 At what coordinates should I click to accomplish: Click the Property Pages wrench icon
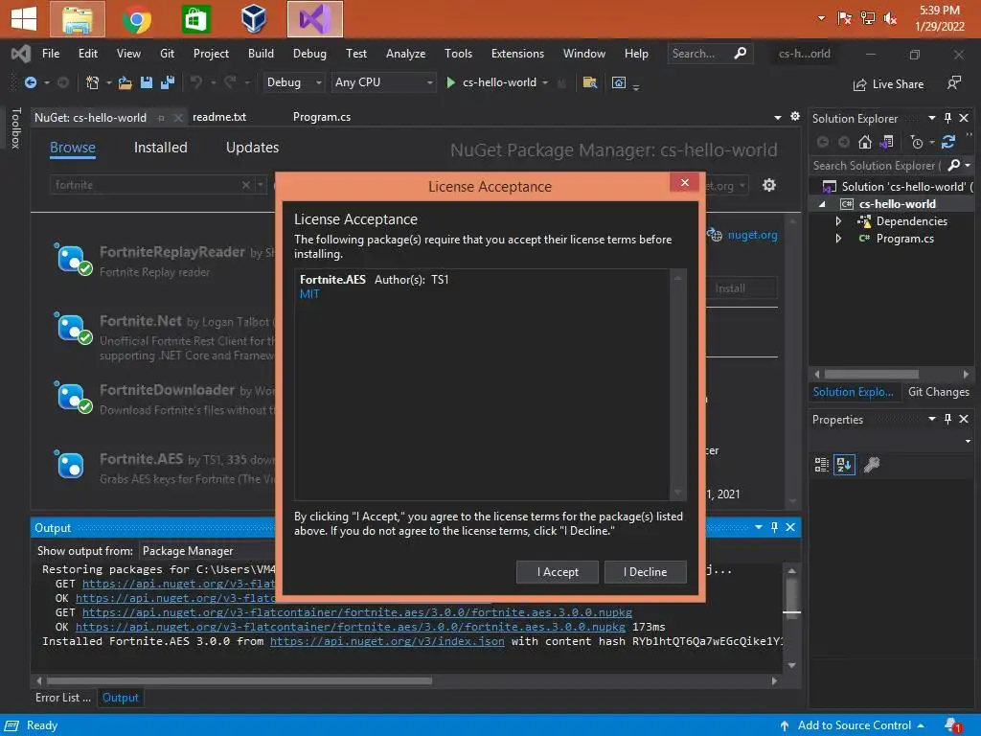[x=872, y=465]
